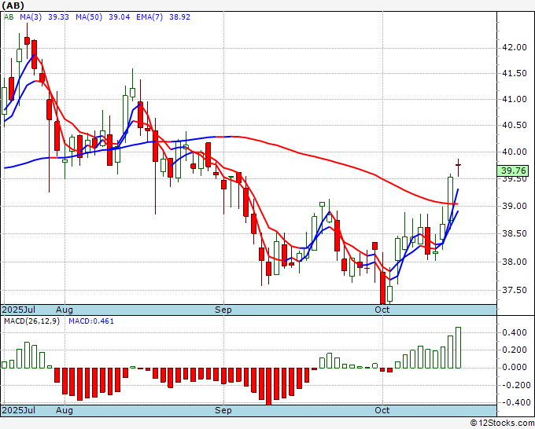Click the current price tag 39.76

513,170
